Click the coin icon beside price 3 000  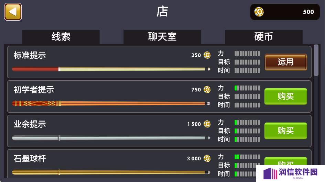click(207, 158)
